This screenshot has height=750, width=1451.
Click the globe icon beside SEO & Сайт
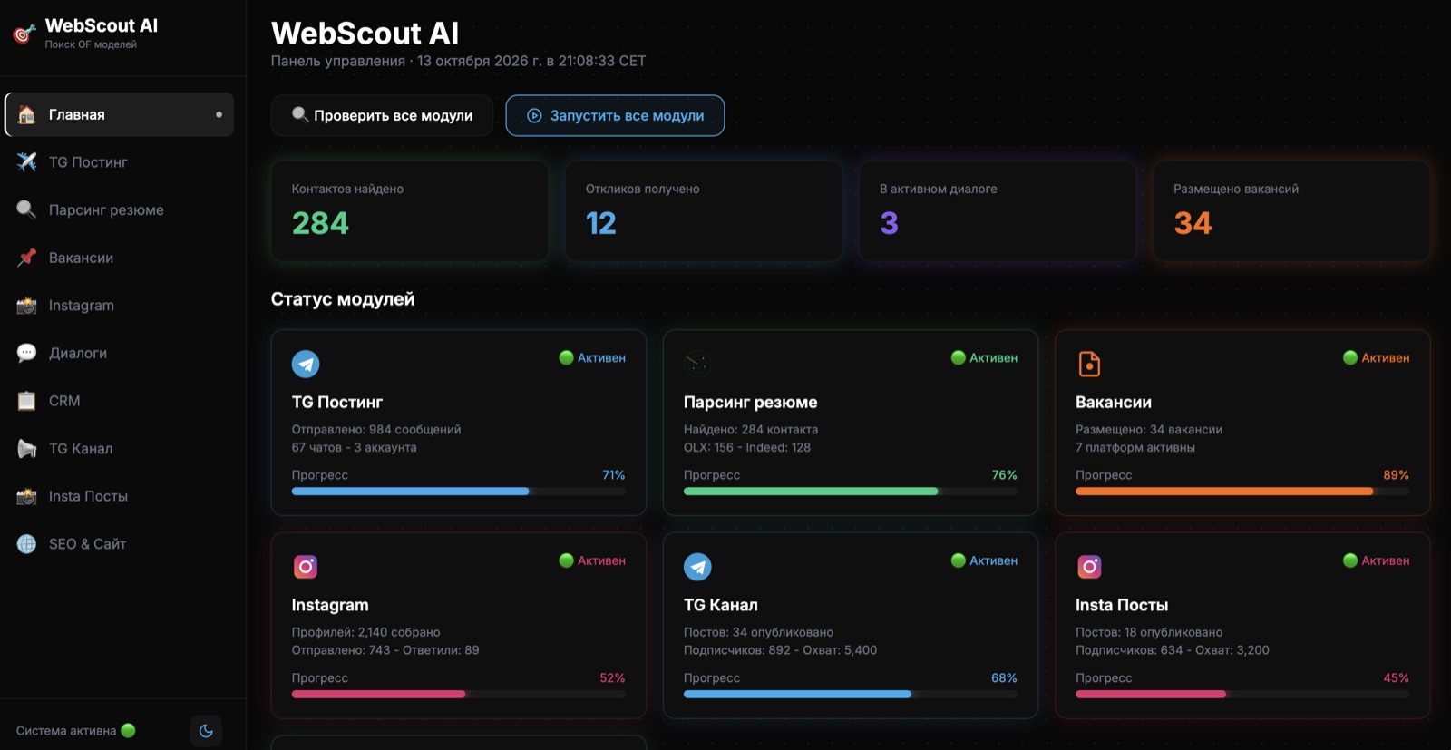(x=27, y=544)
